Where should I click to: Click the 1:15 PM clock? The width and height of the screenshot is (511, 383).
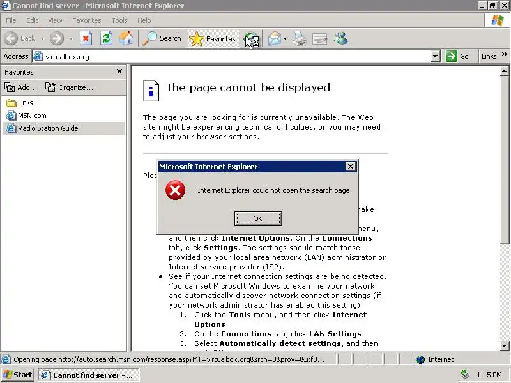coord(489,375)
